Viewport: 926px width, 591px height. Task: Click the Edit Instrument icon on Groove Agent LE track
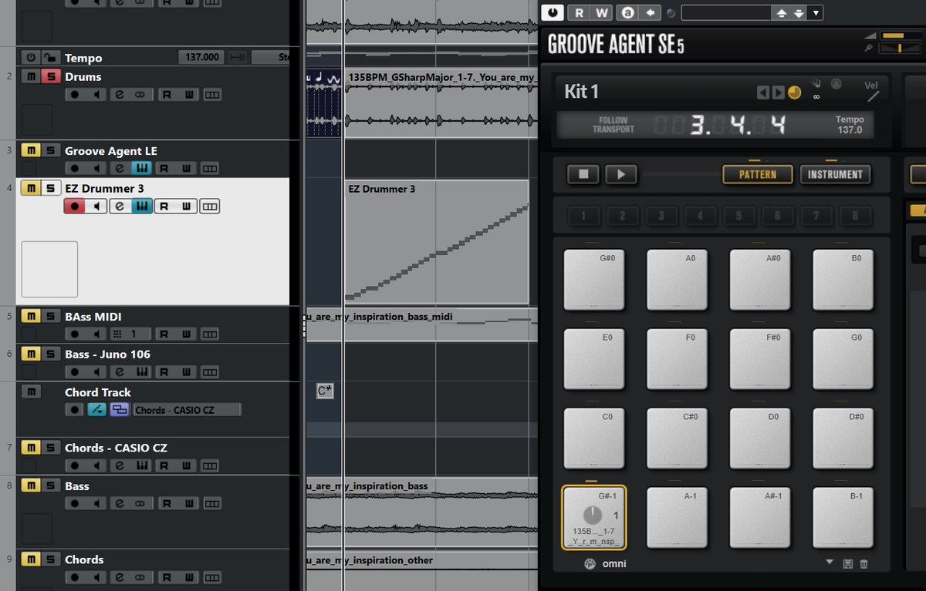tap(142, 168)
